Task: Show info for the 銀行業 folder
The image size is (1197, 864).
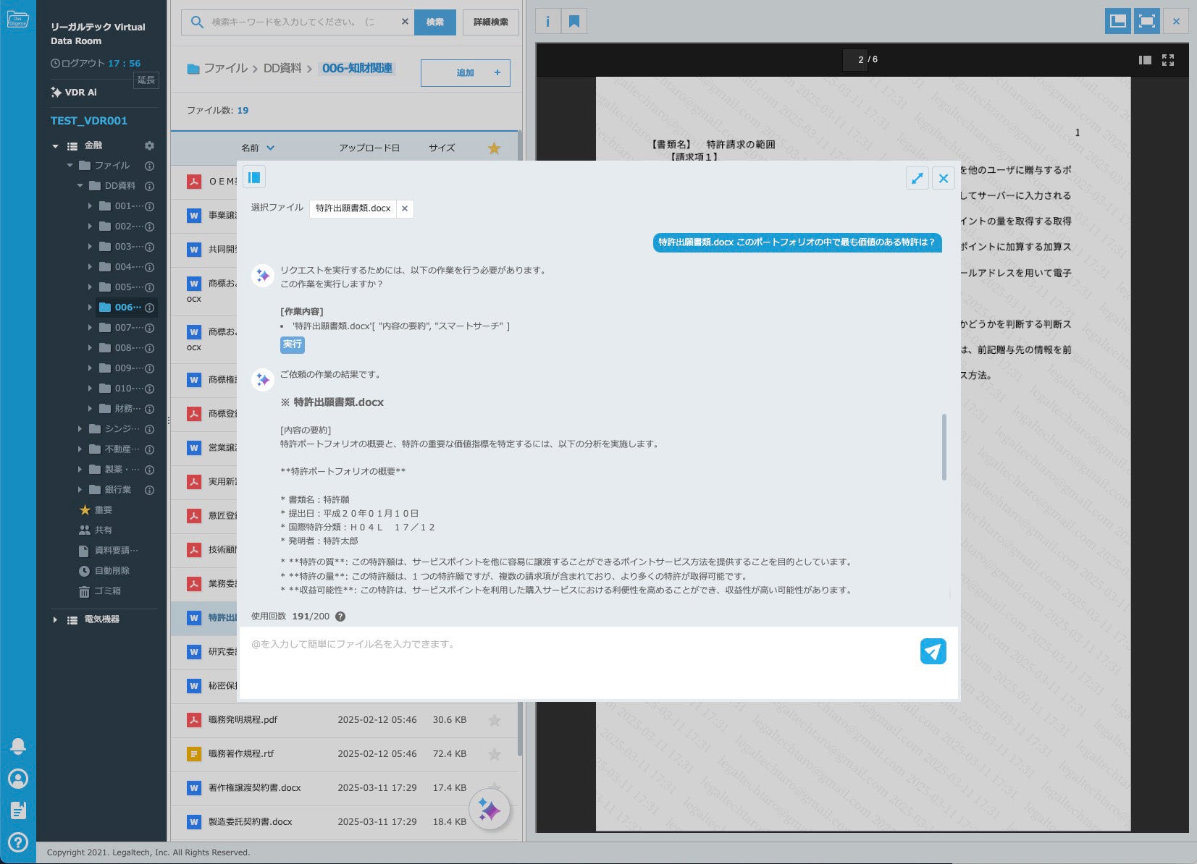Action: 149,490
